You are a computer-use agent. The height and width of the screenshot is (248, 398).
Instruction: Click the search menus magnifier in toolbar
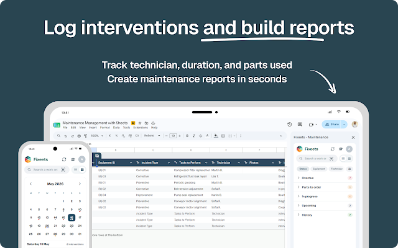(58, 136)
